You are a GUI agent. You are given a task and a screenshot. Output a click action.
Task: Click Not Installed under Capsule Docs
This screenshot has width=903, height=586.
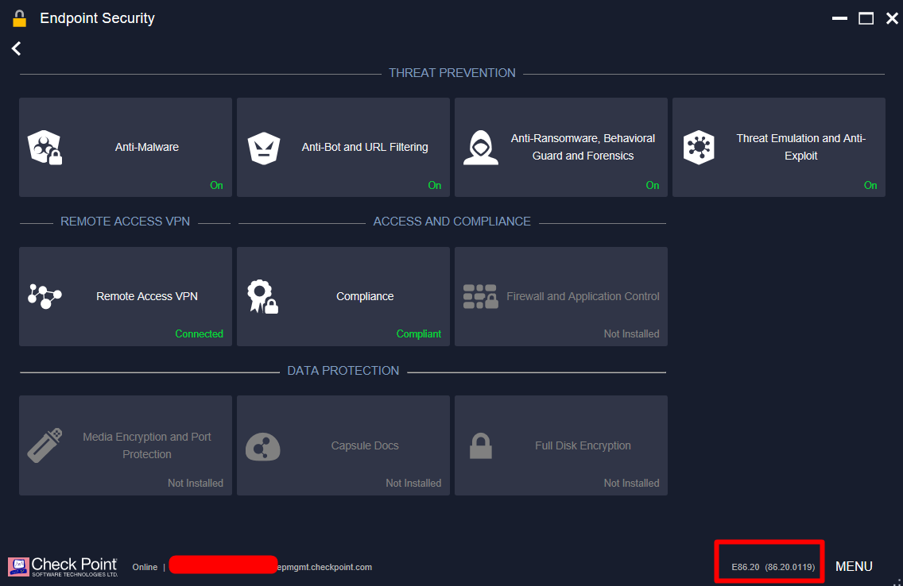coord(413,483)
